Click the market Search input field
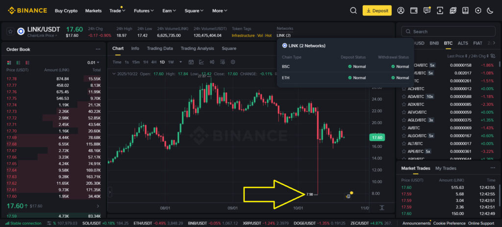502x227 pixels. pyautogui.click(x=449, y=31)
